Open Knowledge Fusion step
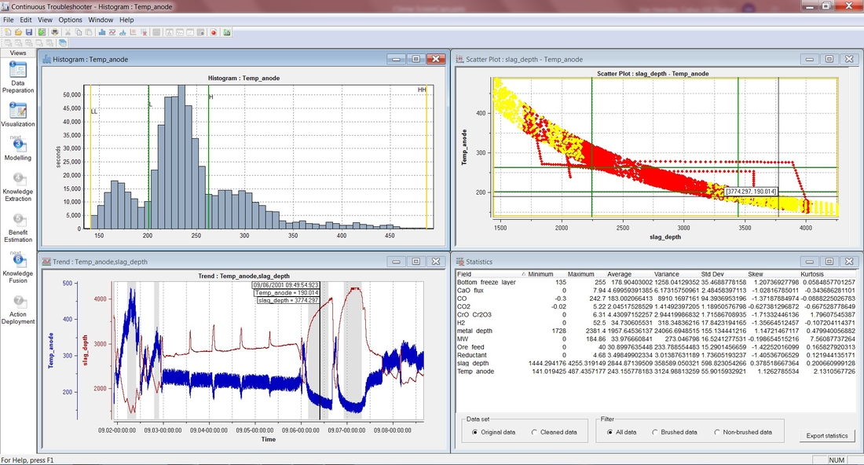864x465 pixels. tap(17, 269)
